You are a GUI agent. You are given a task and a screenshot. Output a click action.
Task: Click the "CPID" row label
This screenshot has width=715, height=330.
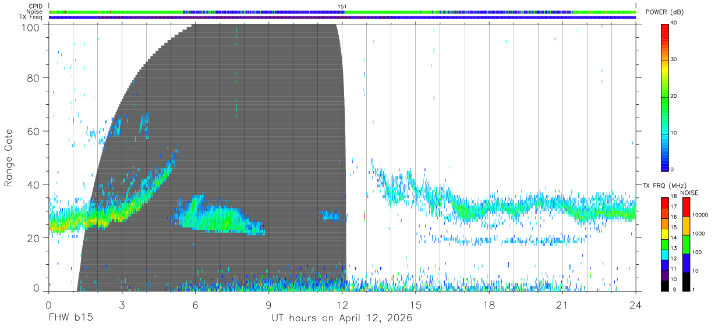pos(36,6)
